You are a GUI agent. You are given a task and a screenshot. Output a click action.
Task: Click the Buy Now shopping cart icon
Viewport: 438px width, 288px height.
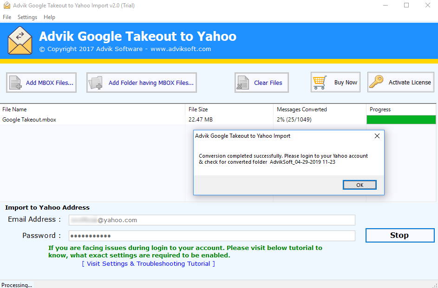[x=320, y=82]
